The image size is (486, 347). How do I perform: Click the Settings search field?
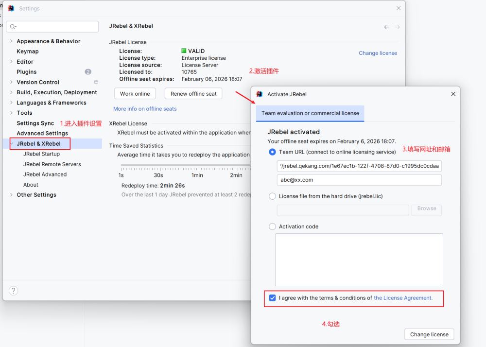click(x=52, y=27)
